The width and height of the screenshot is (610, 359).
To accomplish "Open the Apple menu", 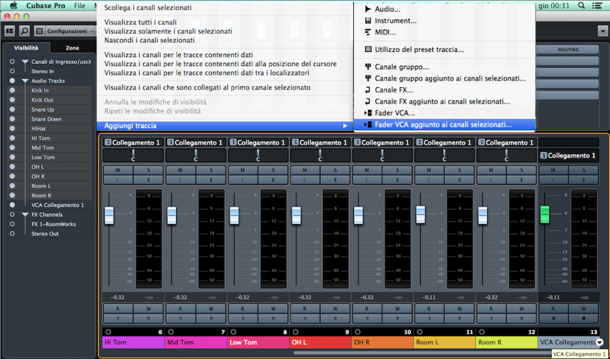I will coord(14,5).
